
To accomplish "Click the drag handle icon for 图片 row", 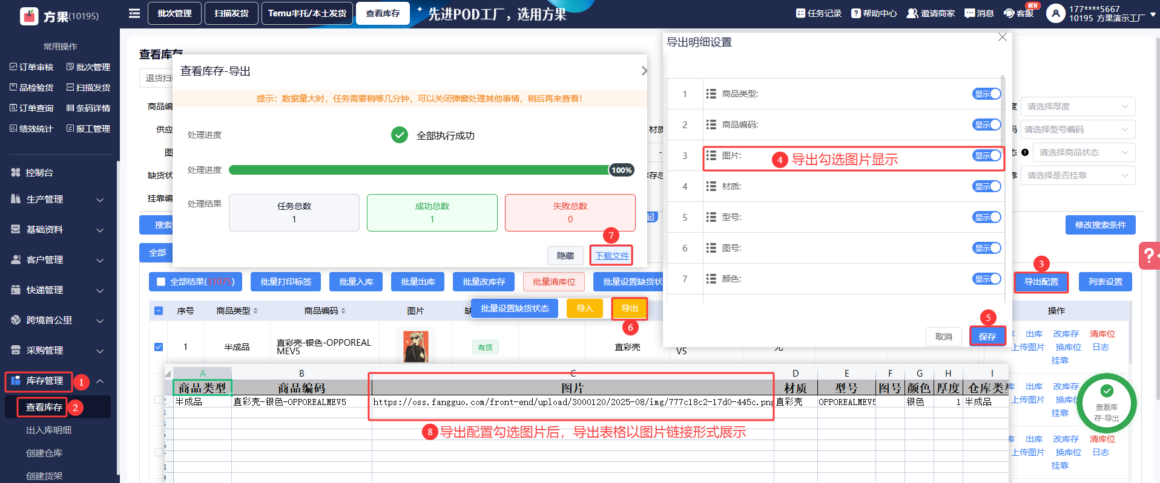I will 711,155.
